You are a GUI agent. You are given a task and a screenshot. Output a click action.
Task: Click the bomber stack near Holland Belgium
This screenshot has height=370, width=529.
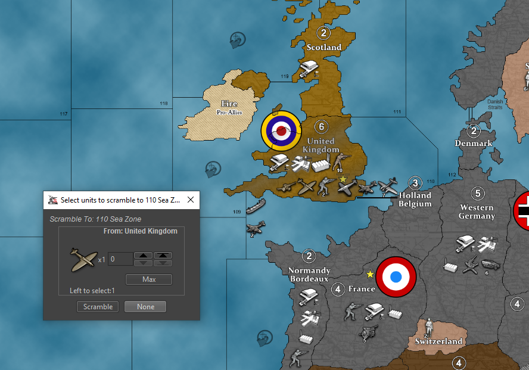click(x=388, y=185)
